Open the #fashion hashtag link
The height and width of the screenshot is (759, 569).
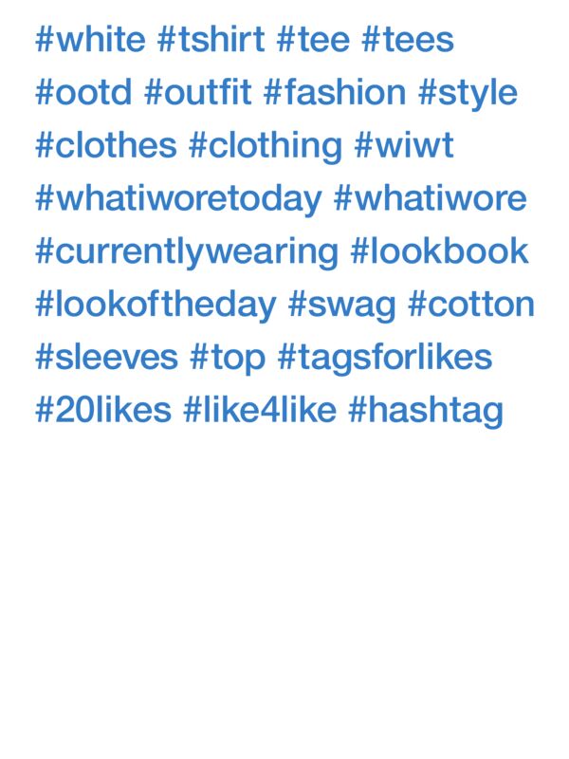(x=335, y=94)
